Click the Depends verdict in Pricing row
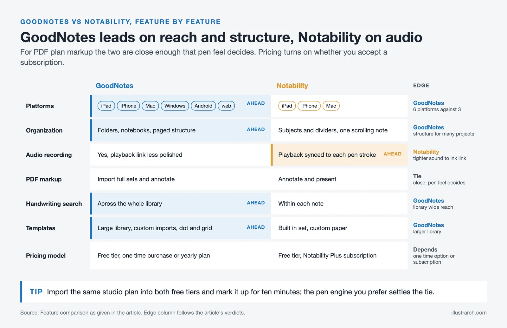507x328 pixels. (x=425, y=250)
